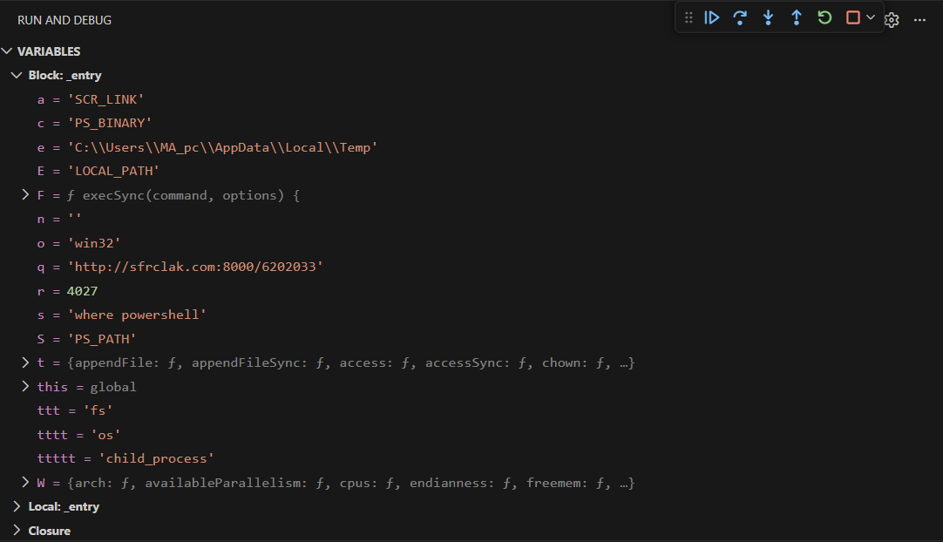Expand the t variable object
This screenshot has width=943, height=542.
pyautogui.click(x=25, y=362)
